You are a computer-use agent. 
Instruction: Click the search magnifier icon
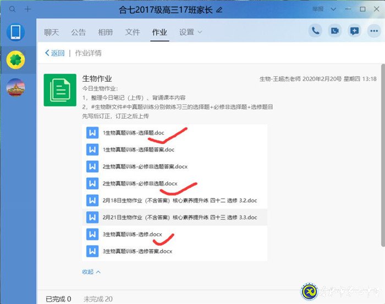coord(13,9)
